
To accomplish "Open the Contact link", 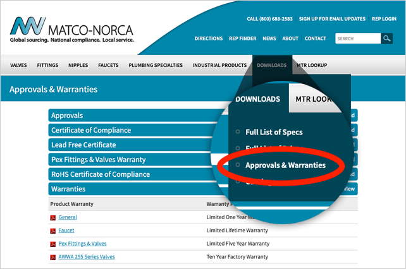I will 316,39.
